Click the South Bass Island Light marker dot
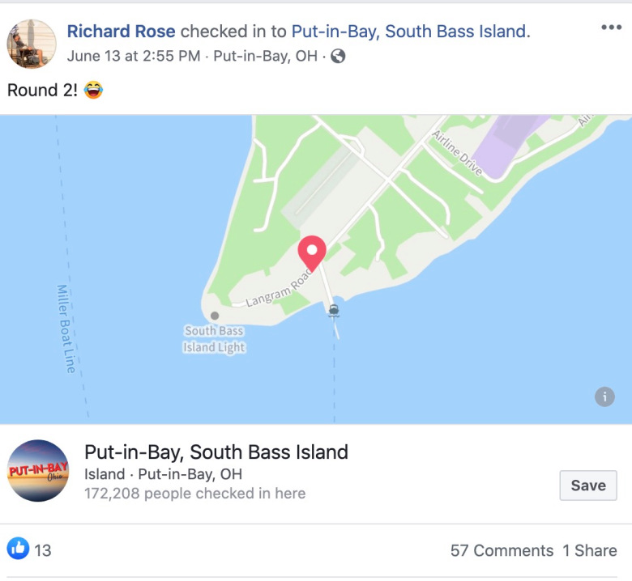This screenshot has height=581, width=632. 214,316
